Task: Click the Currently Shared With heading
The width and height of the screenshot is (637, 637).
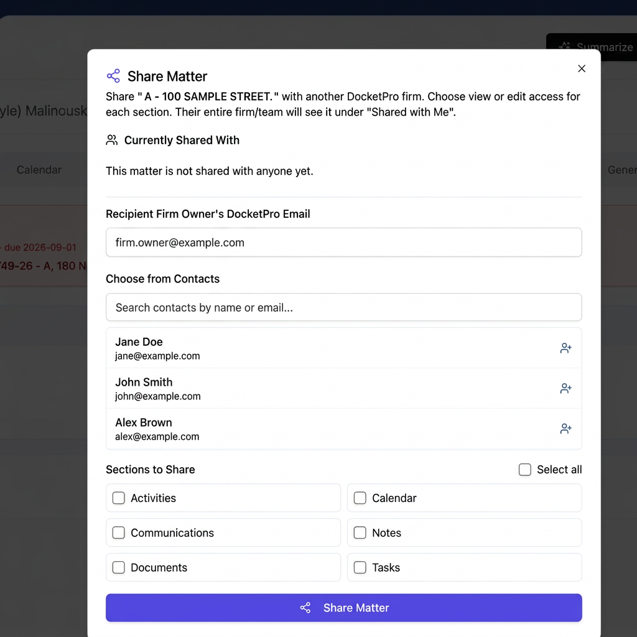Action: pyautogui.click(x=182, y=140)
